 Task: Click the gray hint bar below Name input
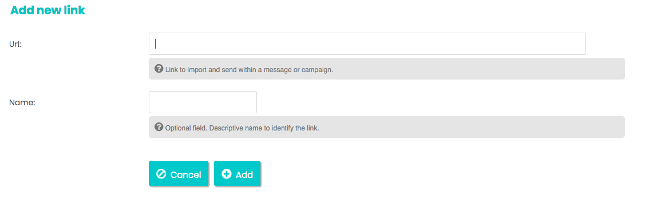(387, 127)
